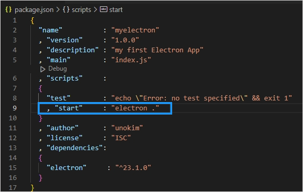Click the final closing brace on line 17
The width and height of the screenshot is (303, 192).
(32, 188)
